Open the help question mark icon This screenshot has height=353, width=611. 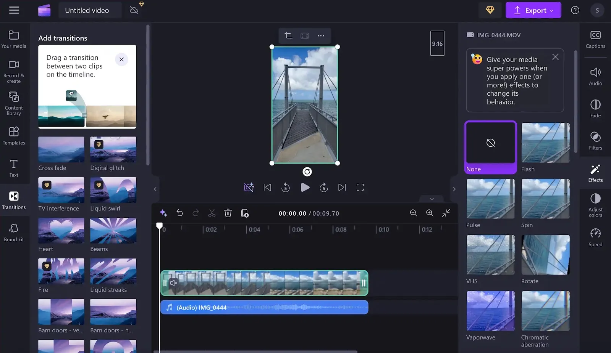[575, 10]
